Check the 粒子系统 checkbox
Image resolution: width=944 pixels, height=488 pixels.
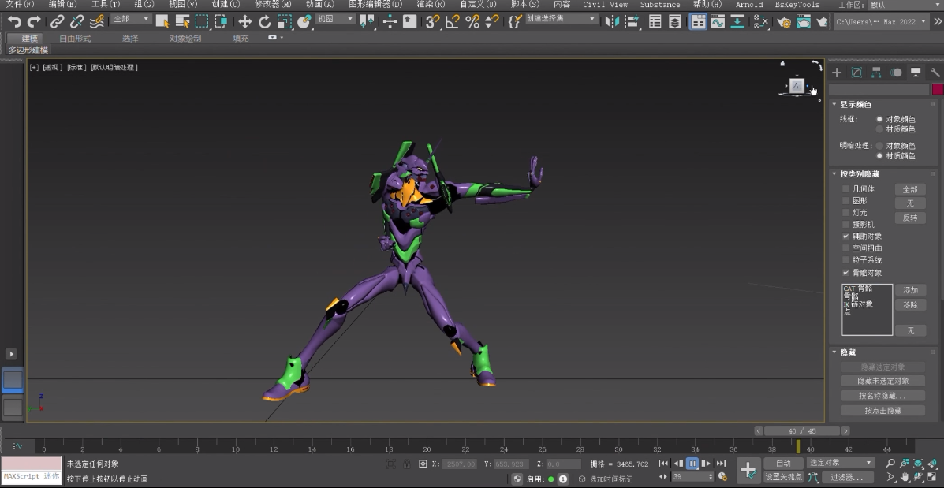click(x=846, y=260)
